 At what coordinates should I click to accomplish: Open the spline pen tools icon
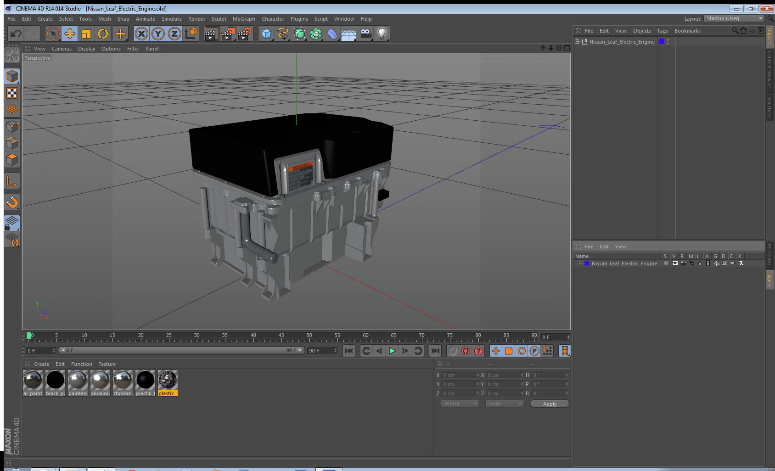[x=283, y=34]
